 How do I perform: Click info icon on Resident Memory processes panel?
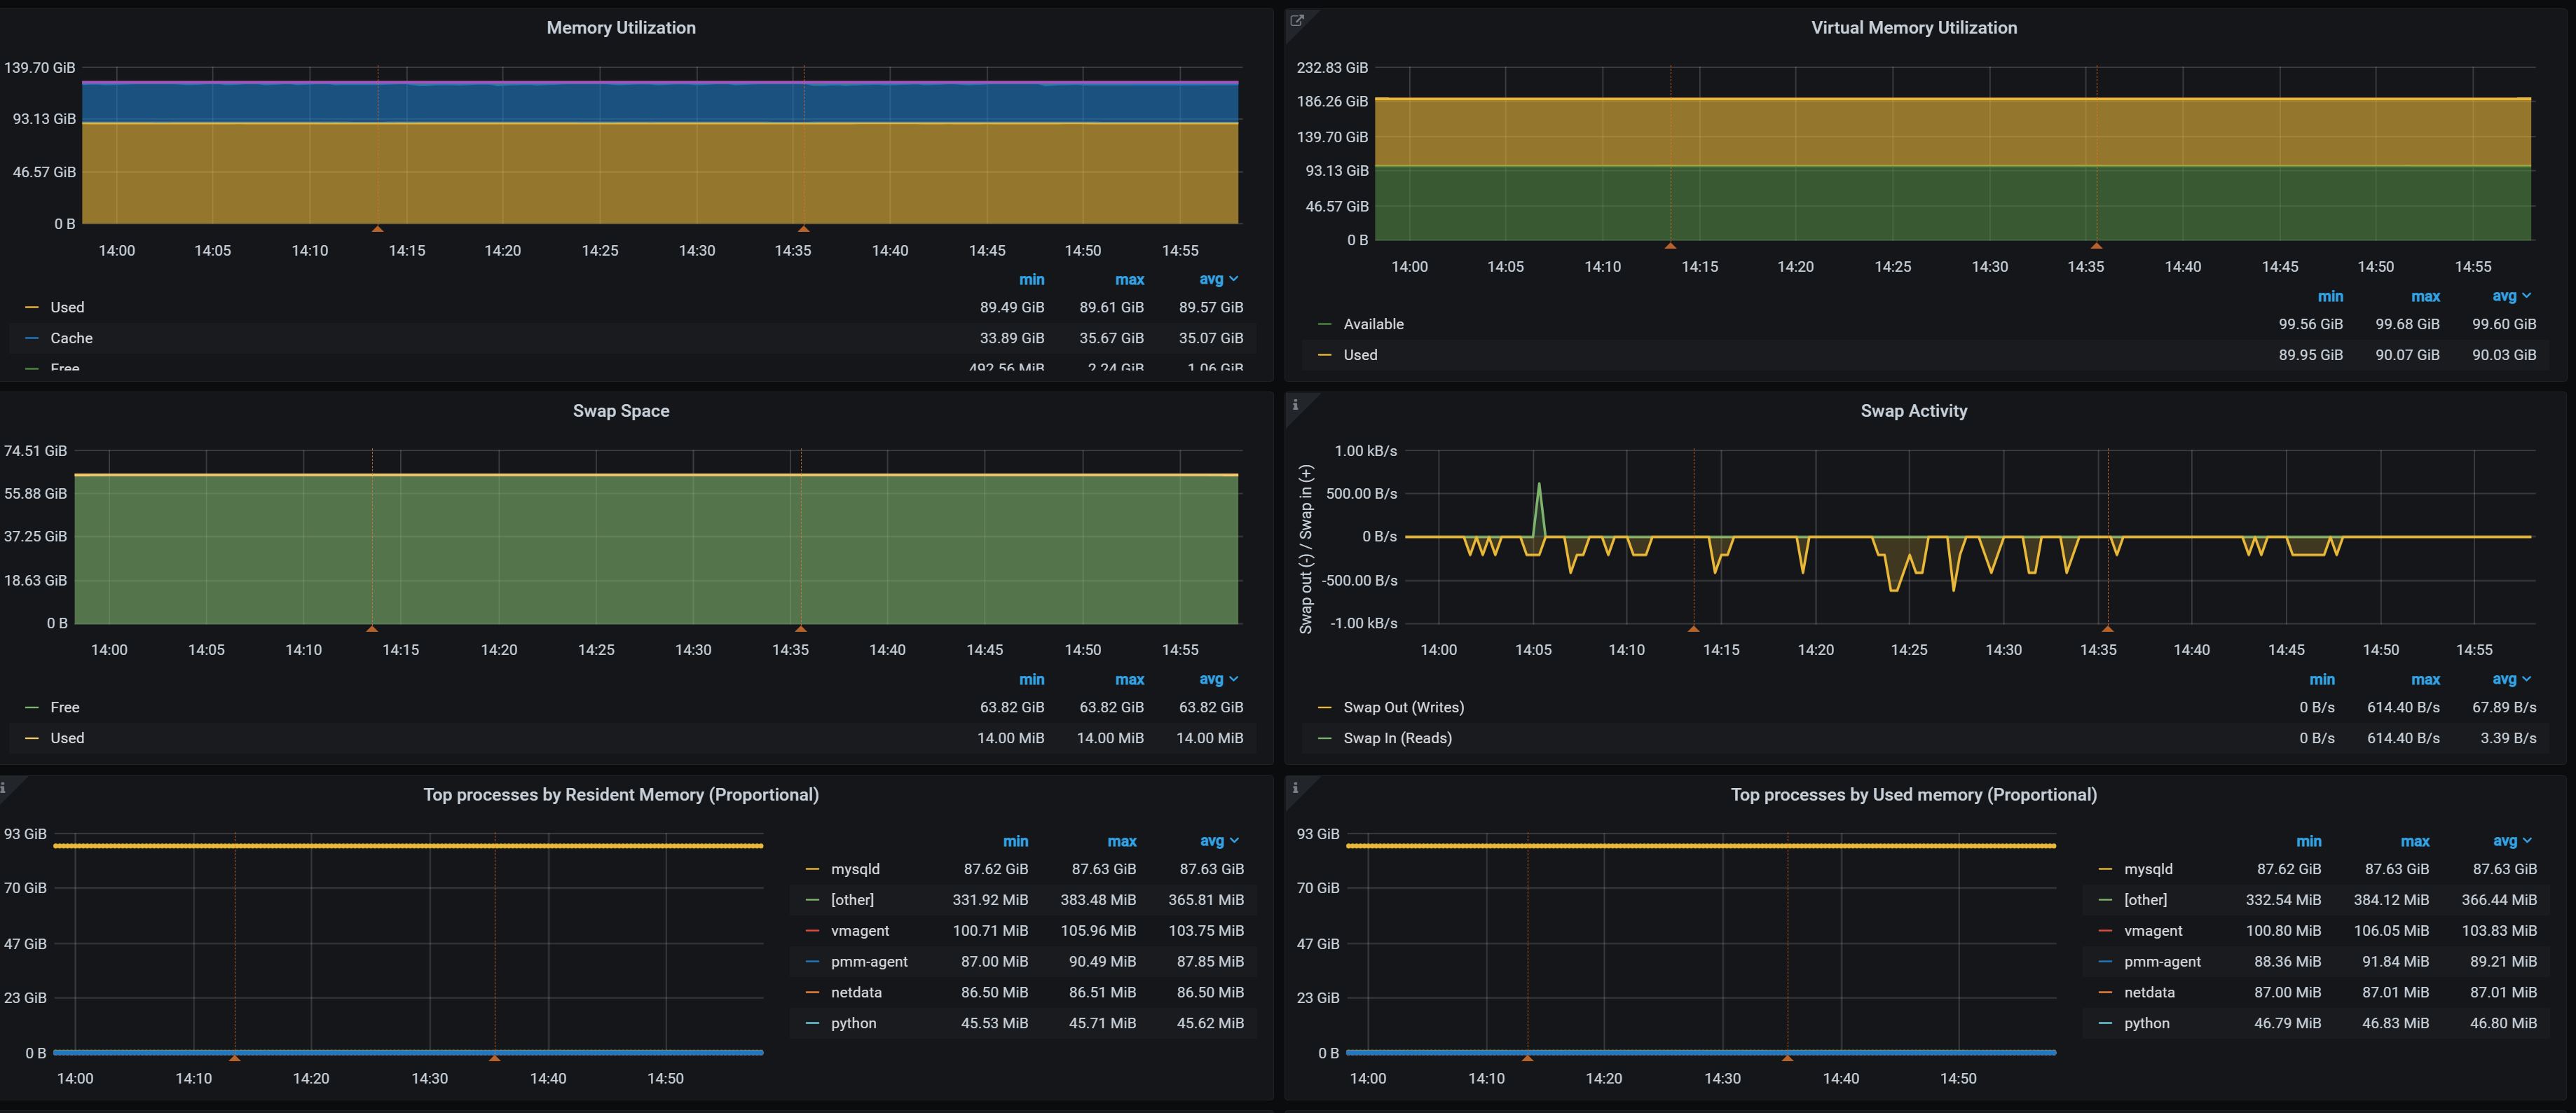(3, 788)
